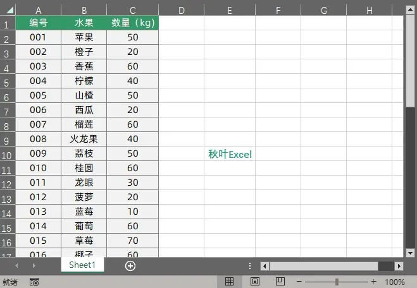Click vertical scrollbar up arrow
This screenshot has width=417, height=288.
410,10
